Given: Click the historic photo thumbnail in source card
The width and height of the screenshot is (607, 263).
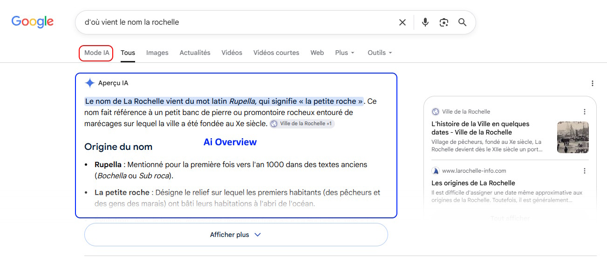Looking at the screenshot, I should (573, 137).
